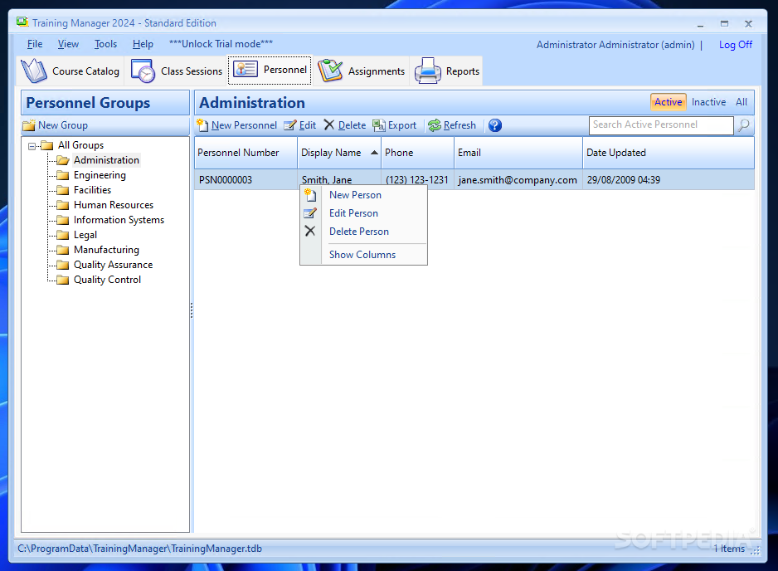Image resolution: width=778 pixels, height=571 pixels.
Task: Open the Help menu
Action: point(143,44)
